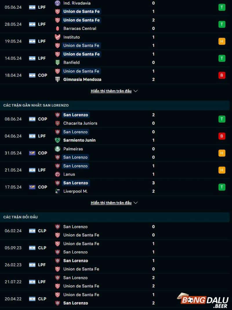The width and height of the screenshot is (232, 310).
Task: Click the San Lorenzo club crest
Action: click(x=58, y=115)
